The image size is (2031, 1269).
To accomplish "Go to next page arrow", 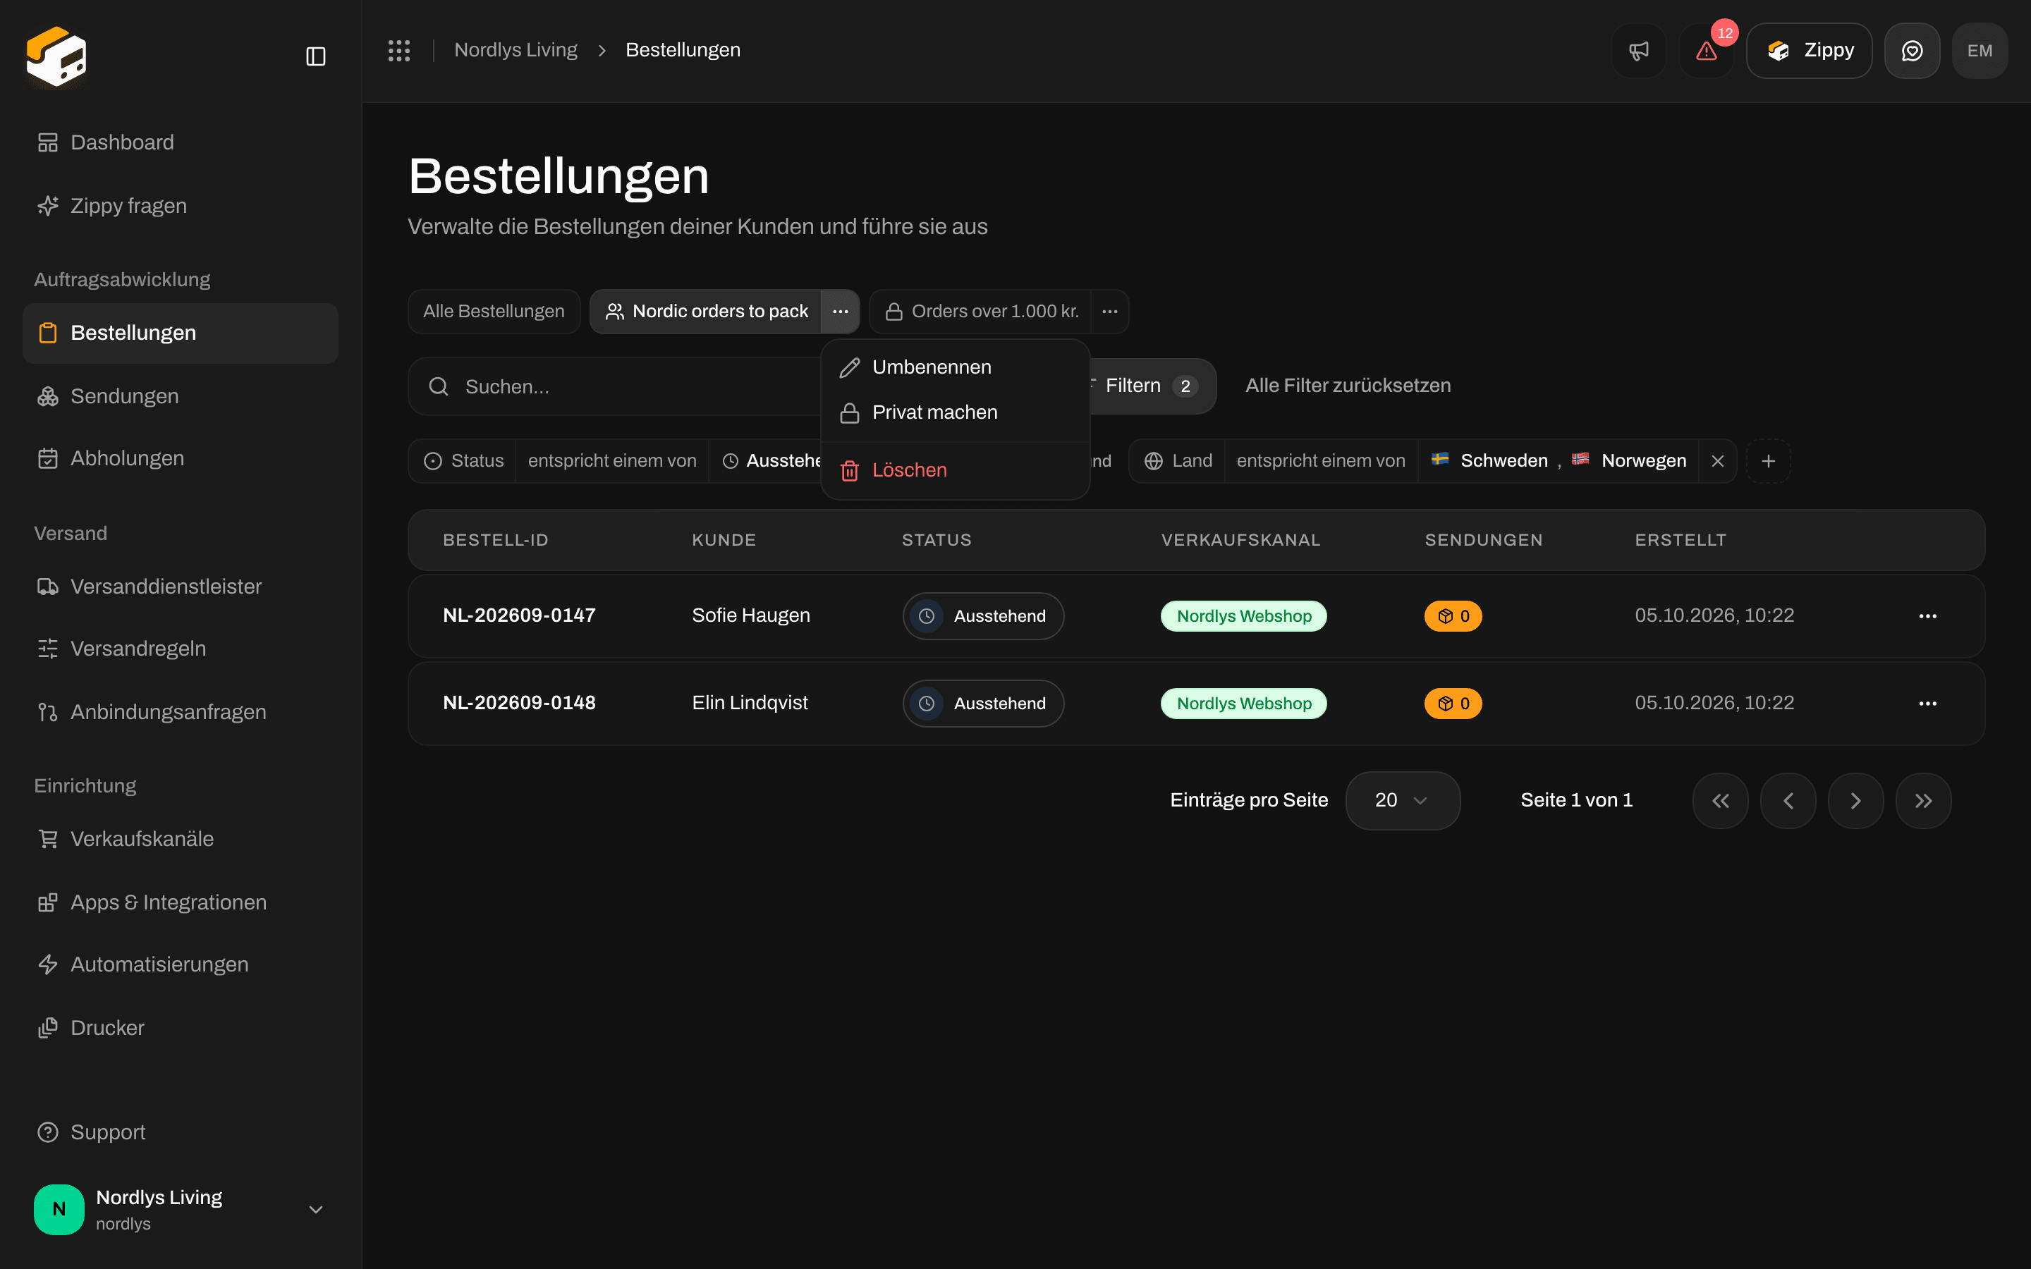I will [1855, 801].
